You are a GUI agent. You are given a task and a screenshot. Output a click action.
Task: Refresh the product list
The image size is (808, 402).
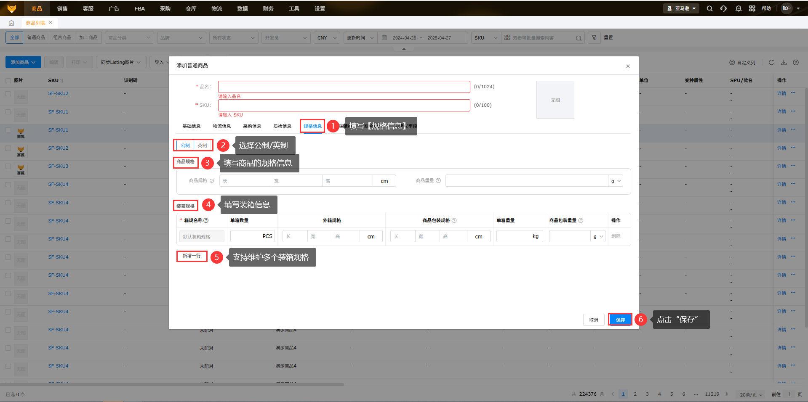pos(771,62)
